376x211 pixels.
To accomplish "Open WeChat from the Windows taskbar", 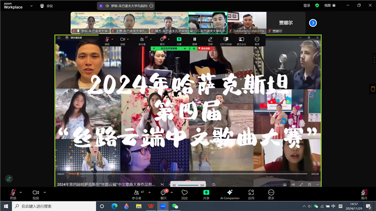I will (175, 206).
